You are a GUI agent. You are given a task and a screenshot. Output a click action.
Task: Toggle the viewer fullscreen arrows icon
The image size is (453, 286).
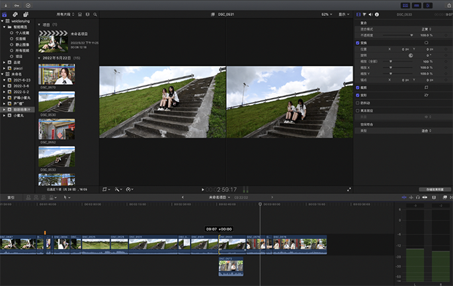coord(349,189)
